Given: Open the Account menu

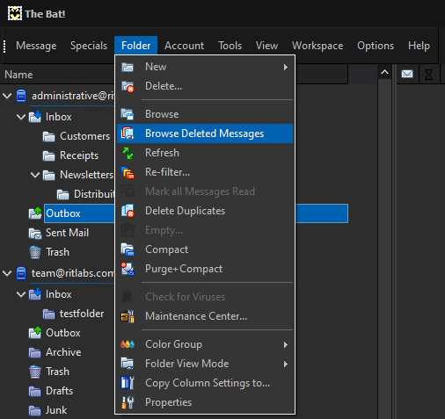Looking at the screenshot, I should click(184, 46).
